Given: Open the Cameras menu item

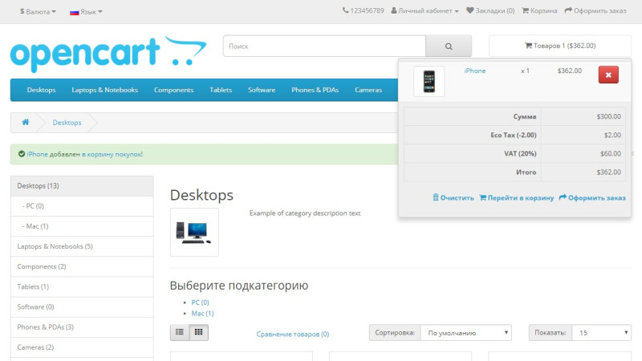Looking at the screenshot, I should [368, 90].
